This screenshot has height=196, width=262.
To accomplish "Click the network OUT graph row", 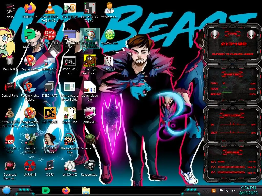I will (x=233, y=132).
